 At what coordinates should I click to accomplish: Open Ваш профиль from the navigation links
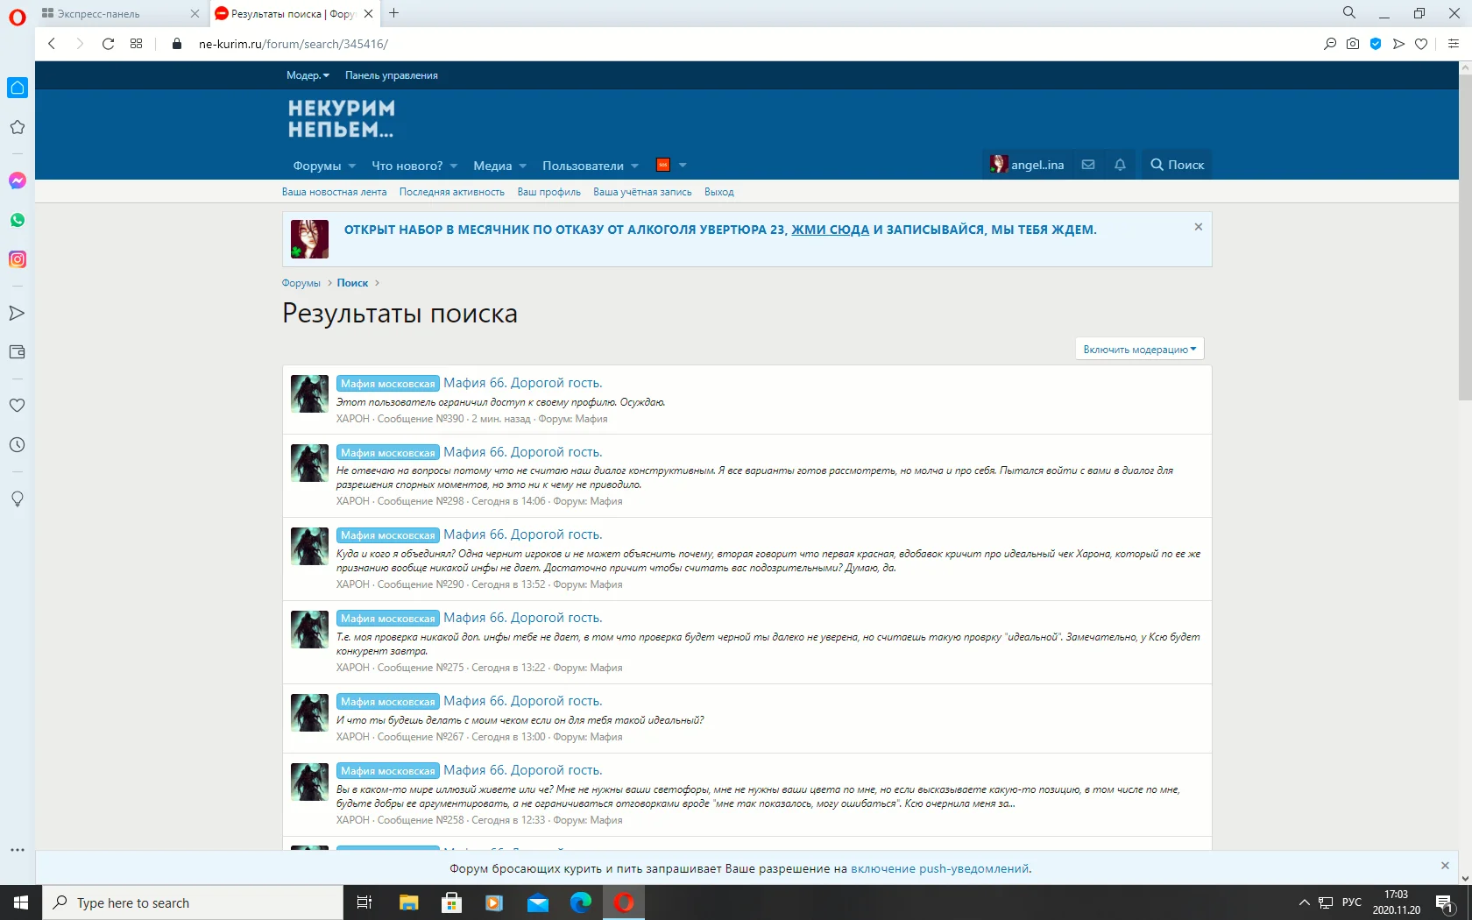pyautogui.click(x=548, y=192)
